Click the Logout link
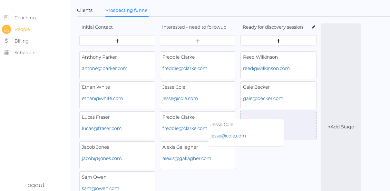The height and width of the screenshot is (191, 390). coord(34,185)
